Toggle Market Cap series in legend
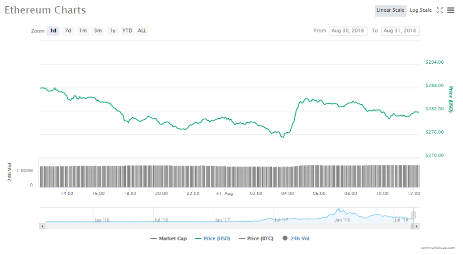This screenshot has width=463, height=255. (170, 238)
